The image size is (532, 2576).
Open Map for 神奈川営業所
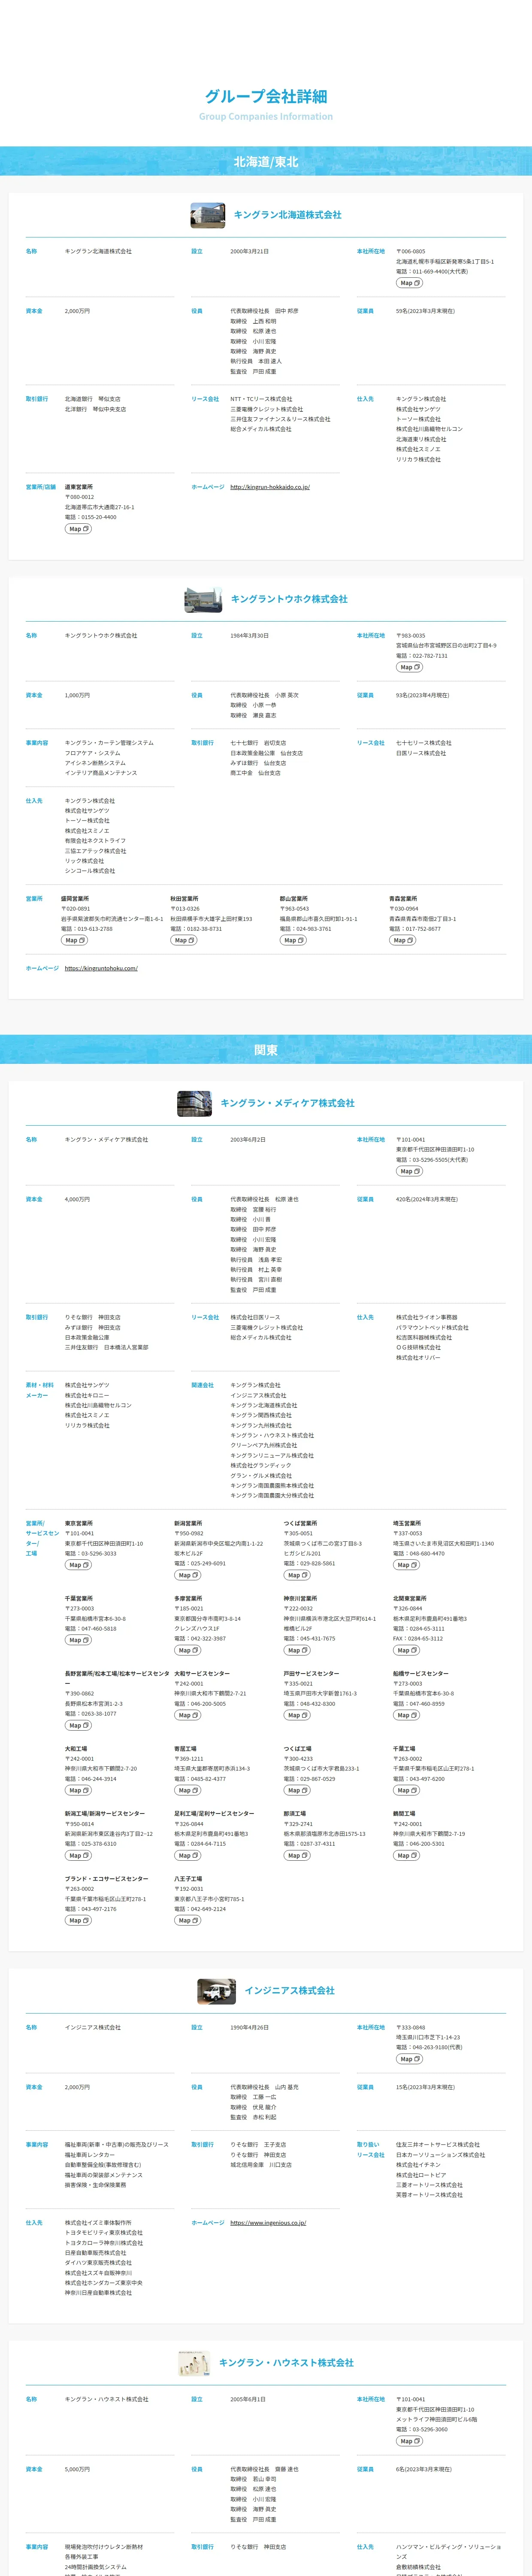pyautogui.click(x=296, y=1650)
